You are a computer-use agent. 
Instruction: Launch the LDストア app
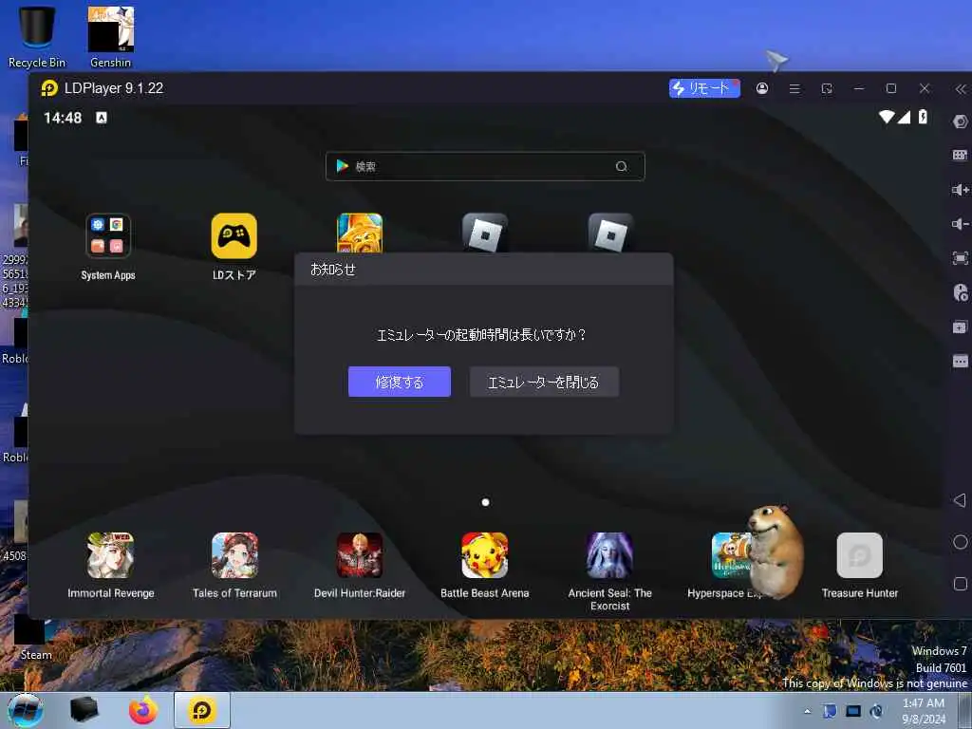[x=234, y=236]
